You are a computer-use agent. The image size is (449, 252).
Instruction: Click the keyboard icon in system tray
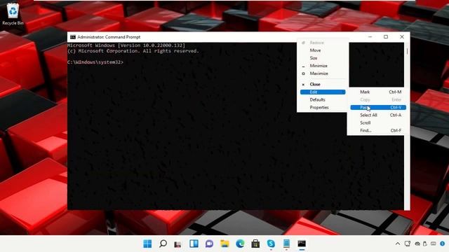click(434, 244)
